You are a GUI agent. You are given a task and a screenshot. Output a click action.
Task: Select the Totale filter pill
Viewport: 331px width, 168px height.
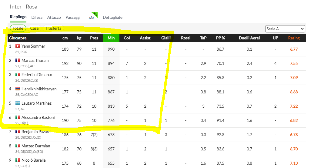tap(18, 28)
